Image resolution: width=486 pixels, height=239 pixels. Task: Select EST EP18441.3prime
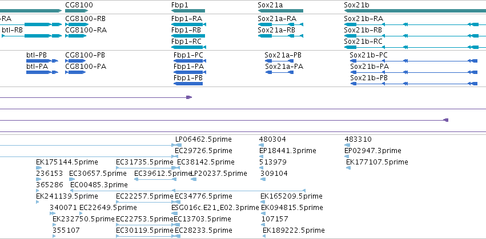point(288,151)
